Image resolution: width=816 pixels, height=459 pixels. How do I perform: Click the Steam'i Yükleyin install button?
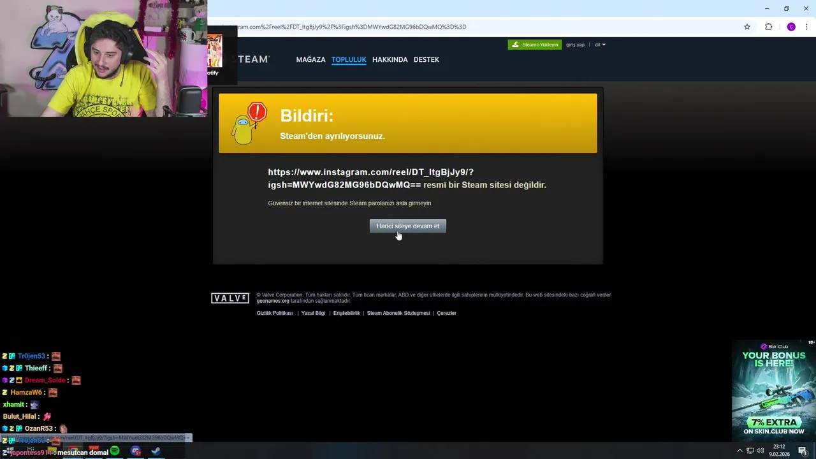coord(535,45)
